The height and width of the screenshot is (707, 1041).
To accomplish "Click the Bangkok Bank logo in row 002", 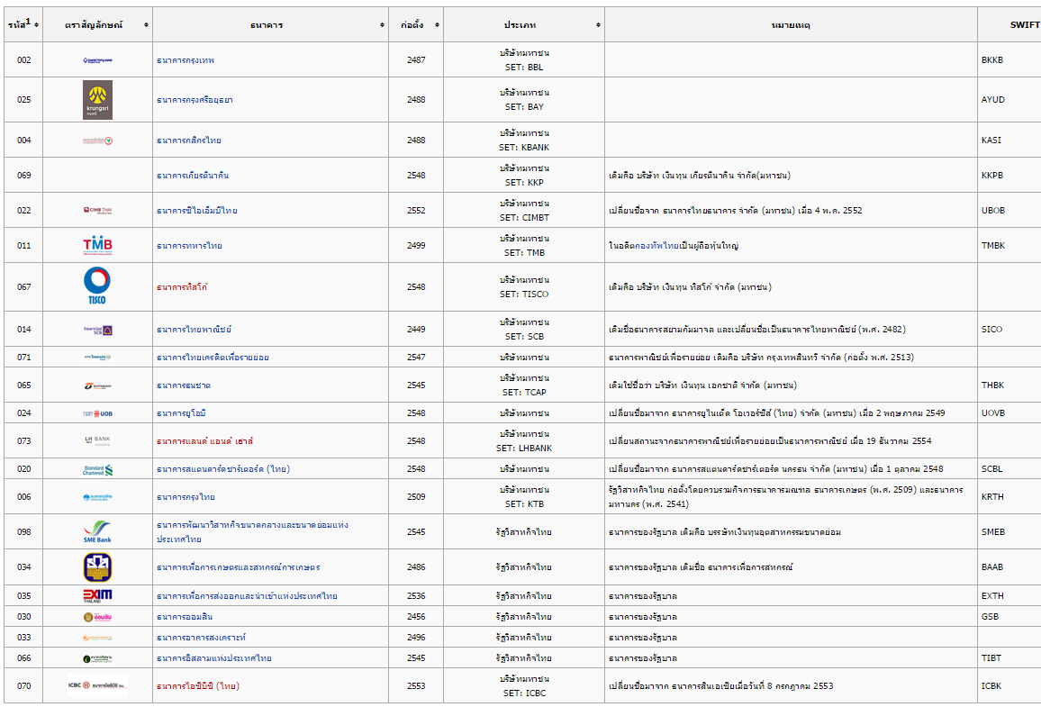I will point(97,59).
